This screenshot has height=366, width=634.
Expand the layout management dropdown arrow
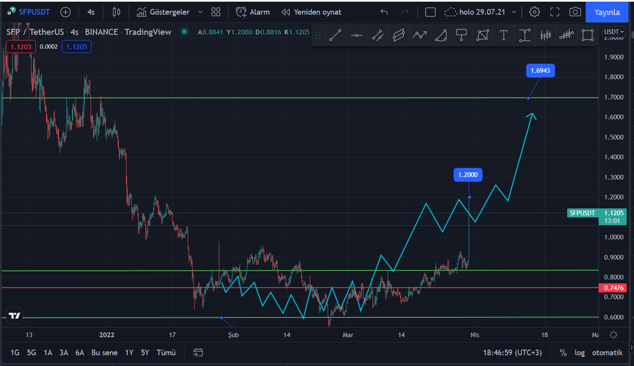tap(515, 12)
